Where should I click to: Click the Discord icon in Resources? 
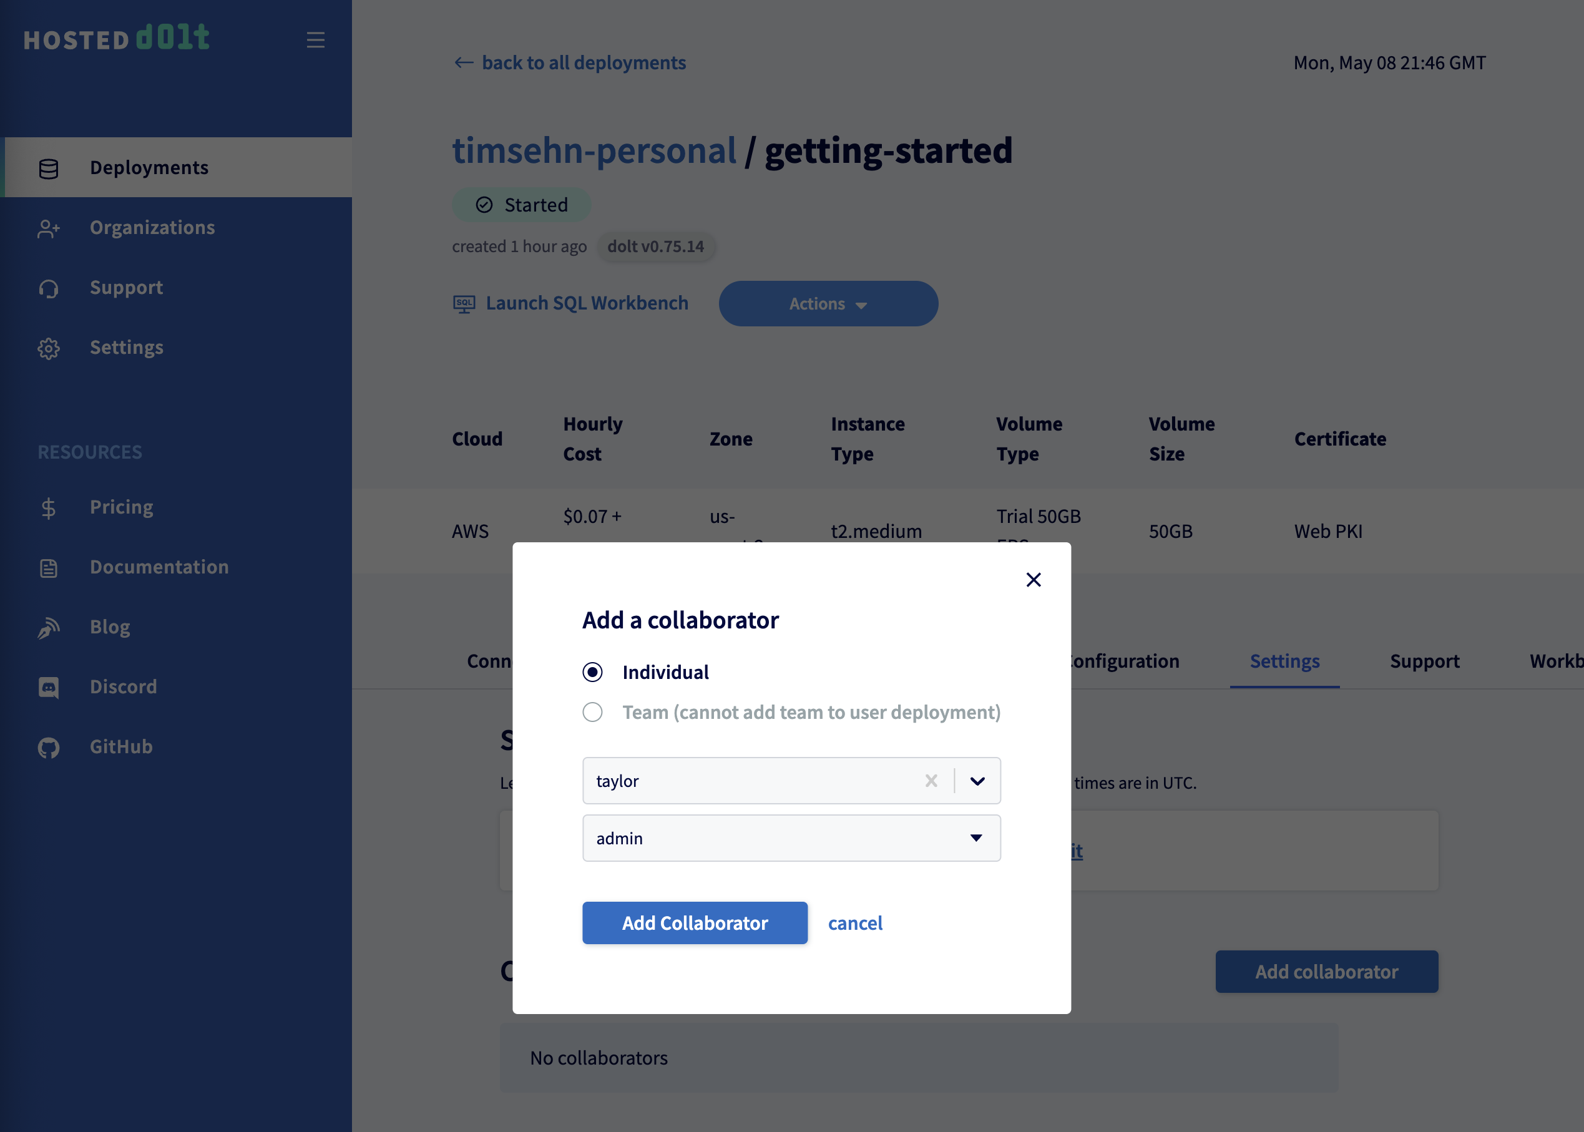[x=49, y=688]
